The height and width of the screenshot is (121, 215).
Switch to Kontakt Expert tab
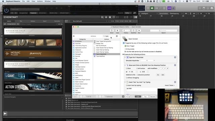pos(45,21)
